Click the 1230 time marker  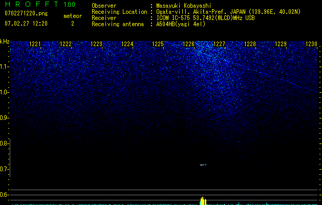[x=312, y=44]
